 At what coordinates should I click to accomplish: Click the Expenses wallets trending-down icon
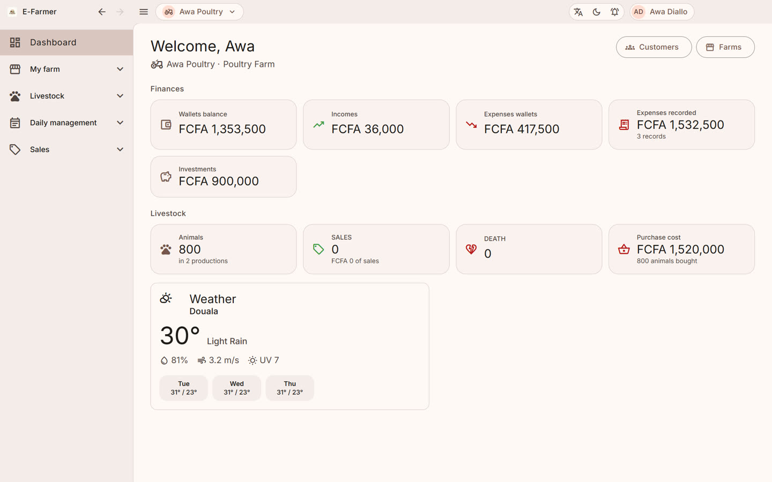[x=471, y=125]
